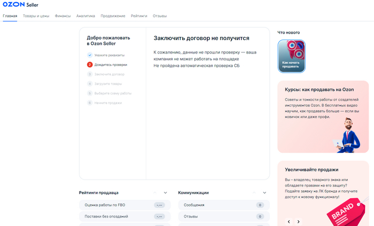Click the Что нового heading
374x226 pixels.
click(289, 33)
